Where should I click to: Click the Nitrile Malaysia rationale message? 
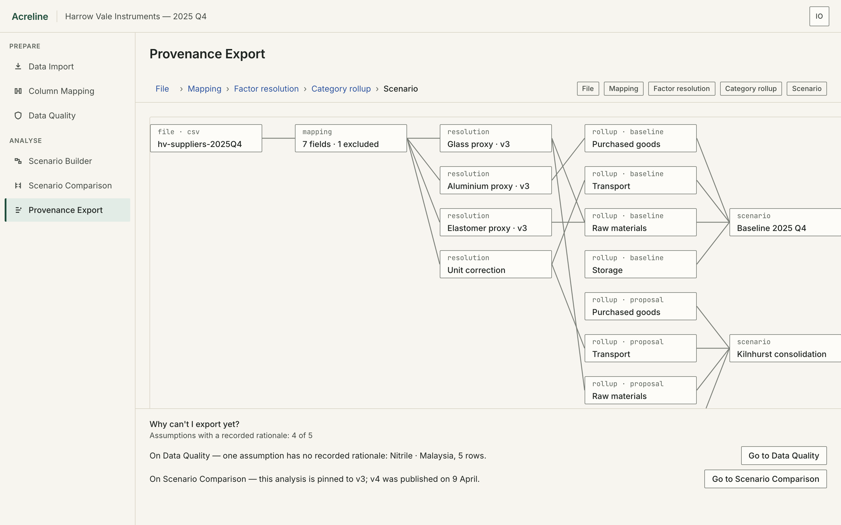click(318, 456)
